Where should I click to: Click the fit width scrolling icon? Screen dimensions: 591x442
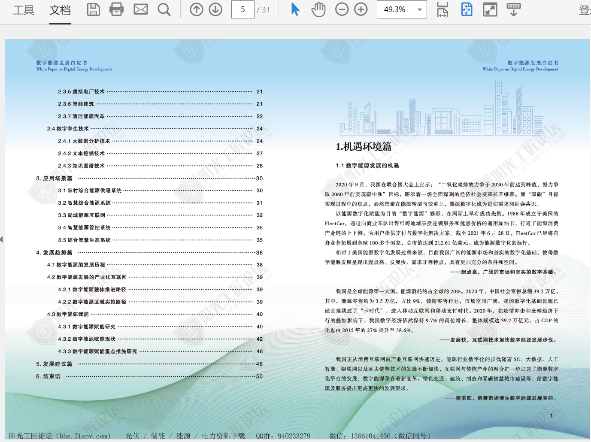pos(442,9)
